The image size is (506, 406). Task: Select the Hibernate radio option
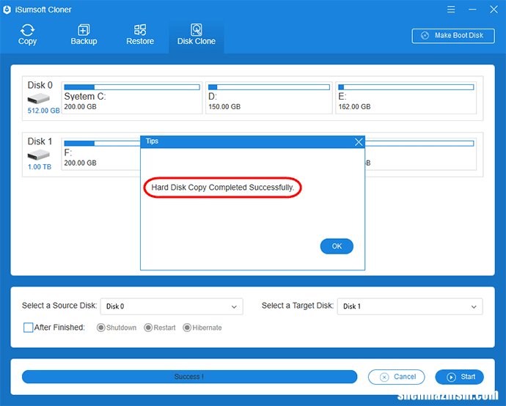coord(187,328)
